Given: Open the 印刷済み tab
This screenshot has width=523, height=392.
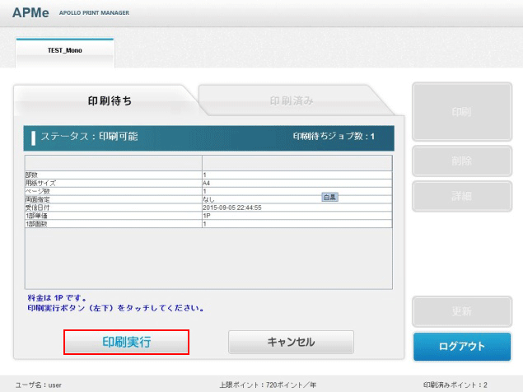Looking at the screenshot, I should (291, 101).
